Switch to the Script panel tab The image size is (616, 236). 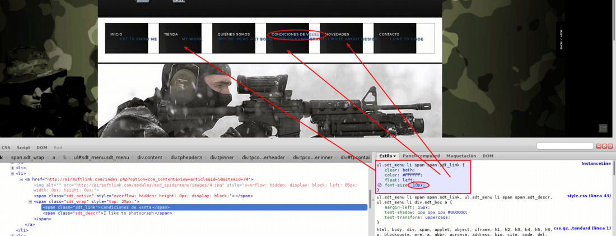pyautogui.click(x=23, y=148)
